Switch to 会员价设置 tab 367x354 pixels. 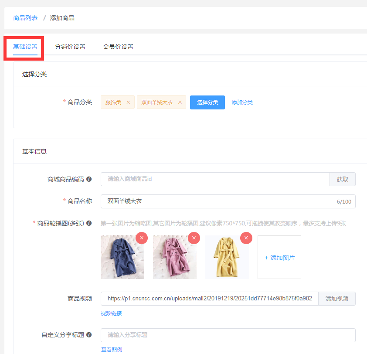118,47
